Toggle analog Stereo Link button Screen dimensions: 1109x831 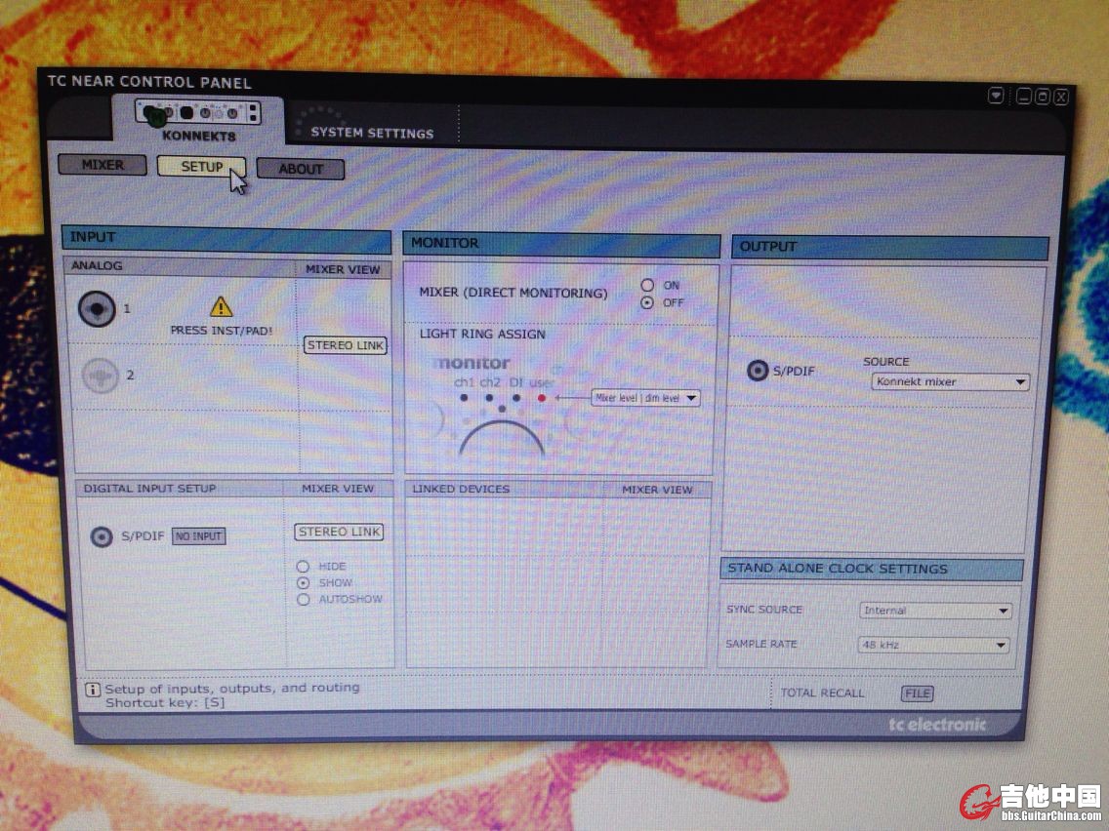coord(346,345)
